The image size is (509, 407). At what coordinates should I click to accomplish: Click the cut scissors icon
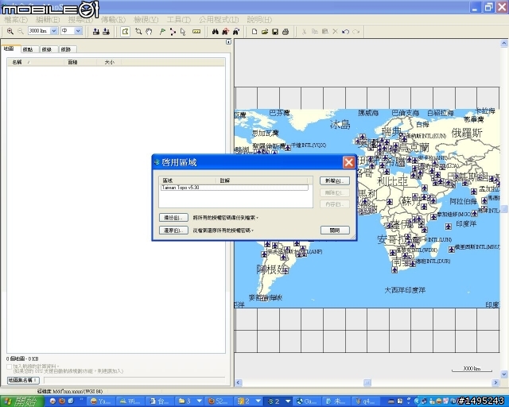[304, 32]
